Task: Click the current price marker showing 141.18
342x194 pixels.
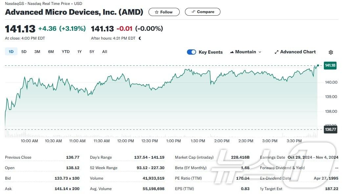Action: [330, 65]
